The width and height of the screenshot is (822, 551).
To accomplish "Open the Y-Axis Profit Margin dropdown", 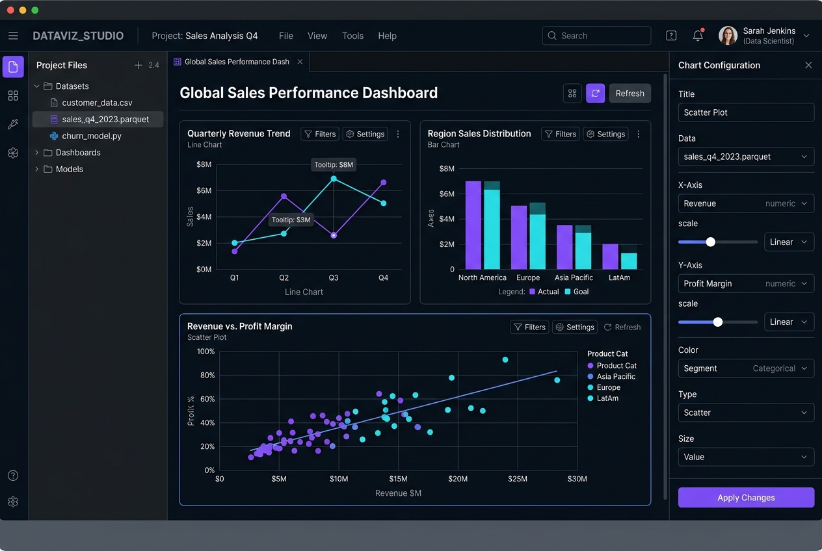I will 746,283.
